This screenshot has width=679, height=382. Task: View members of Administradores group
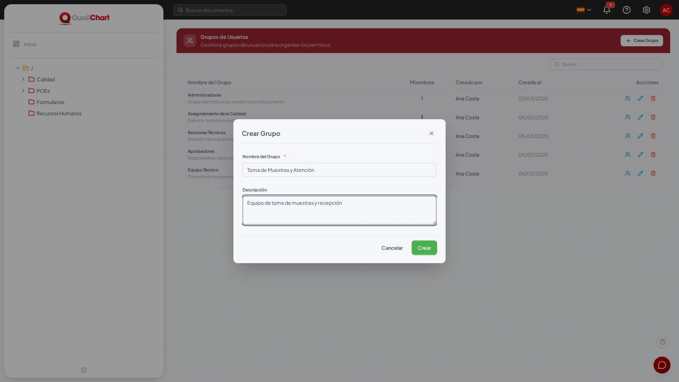[628, 98]
